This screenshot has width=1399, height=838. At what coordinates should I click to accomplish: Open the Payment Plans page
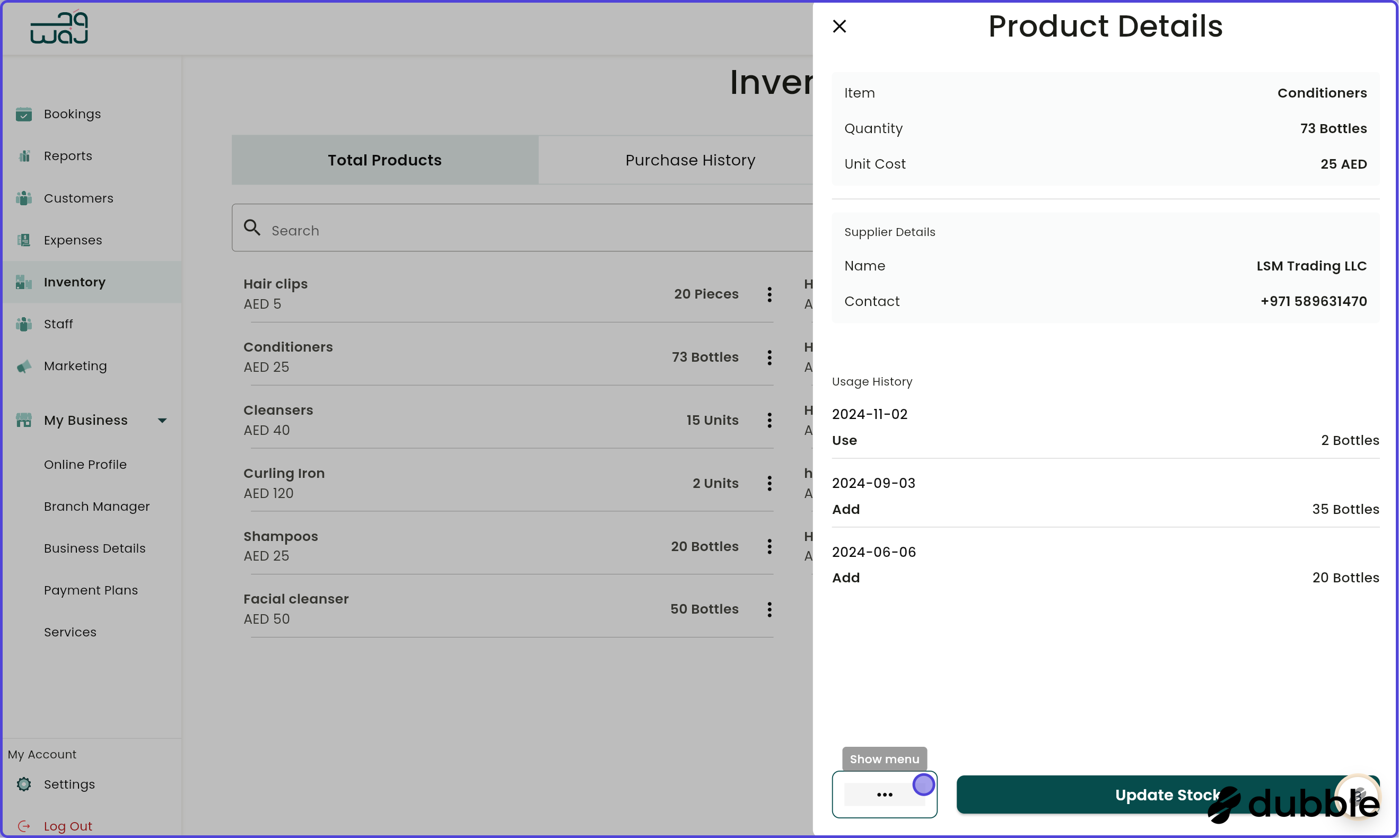(91, 590)
